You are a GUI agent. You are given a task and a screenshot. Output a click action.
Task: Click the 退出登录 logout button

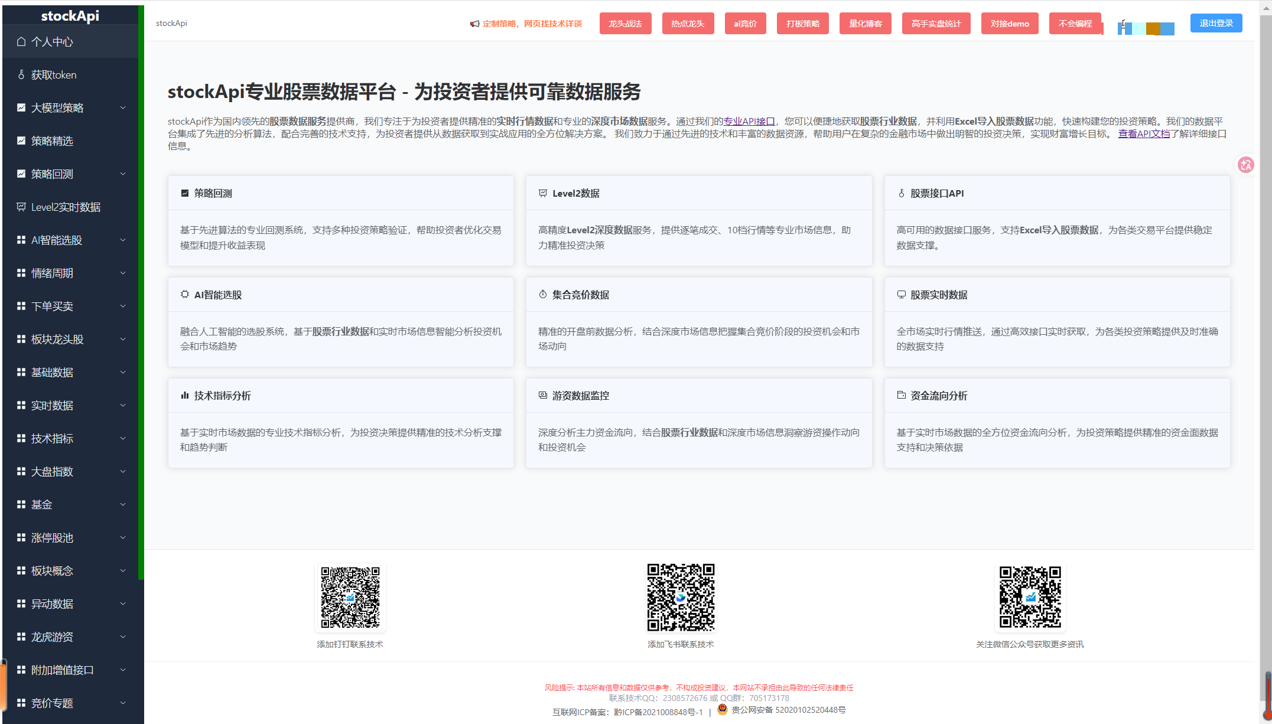click(1216, 23)
